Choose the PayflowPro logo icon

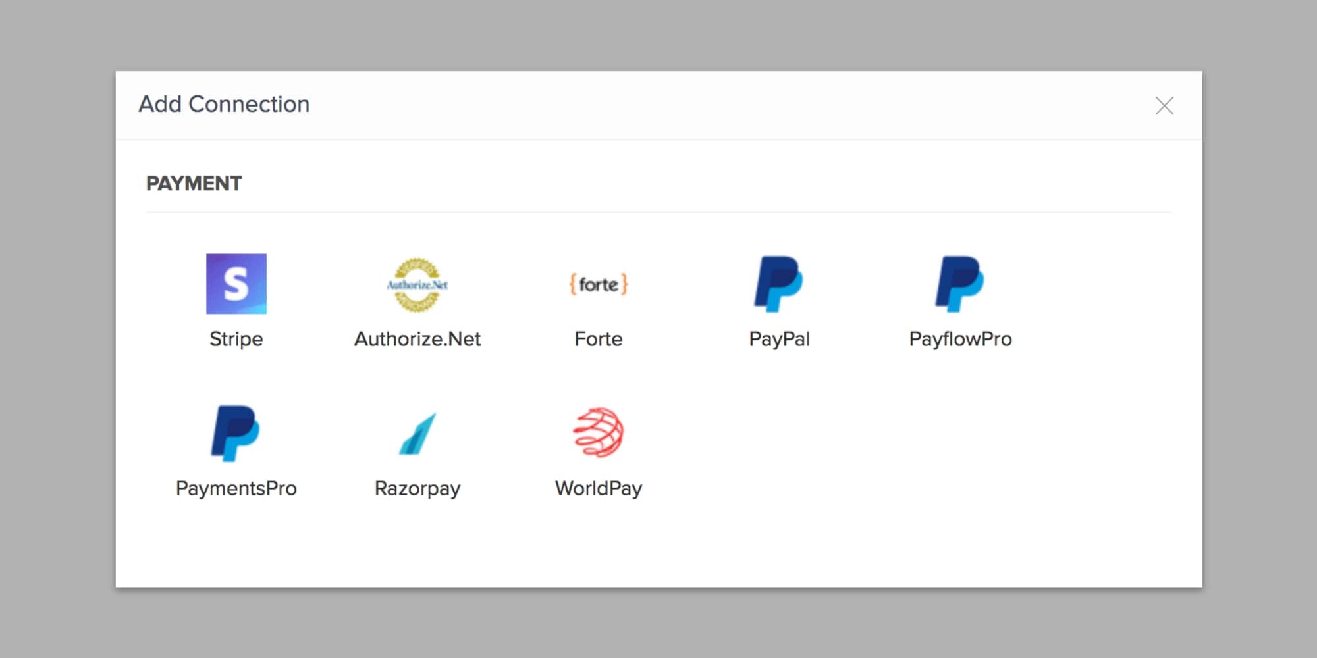(960, 284)
